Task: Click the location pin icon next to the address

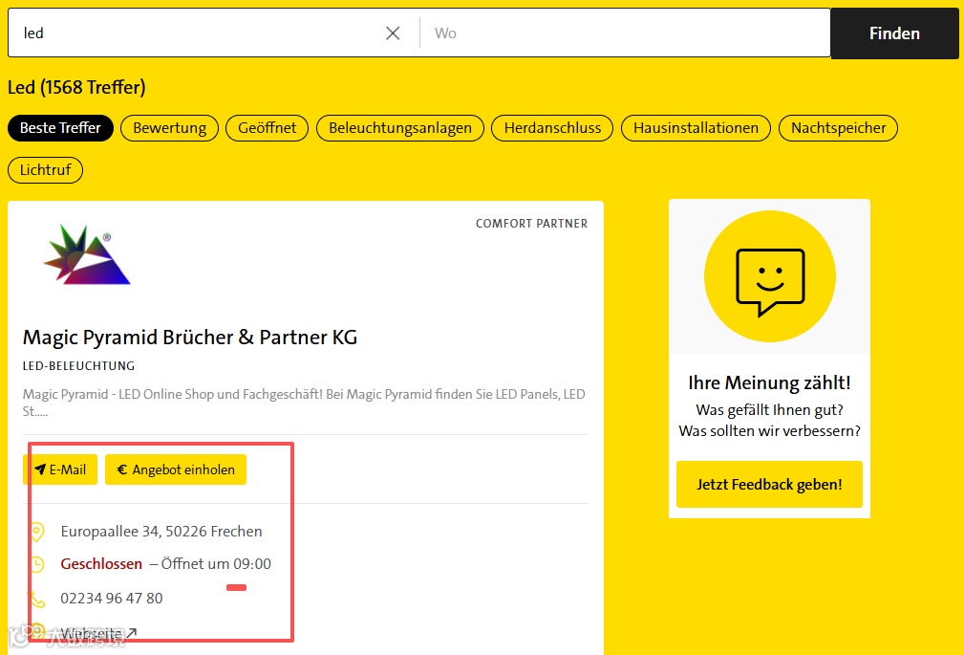Action: tap(37, 532)
